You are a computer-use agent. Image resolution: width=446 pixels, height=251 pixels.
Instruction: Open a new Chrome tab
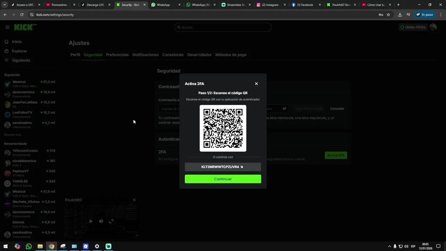click(x=398, y=5)
